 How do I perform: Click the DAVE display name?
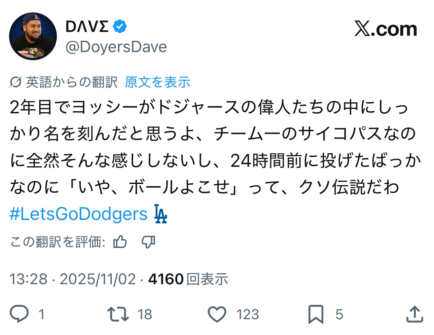tap(87, 27)
